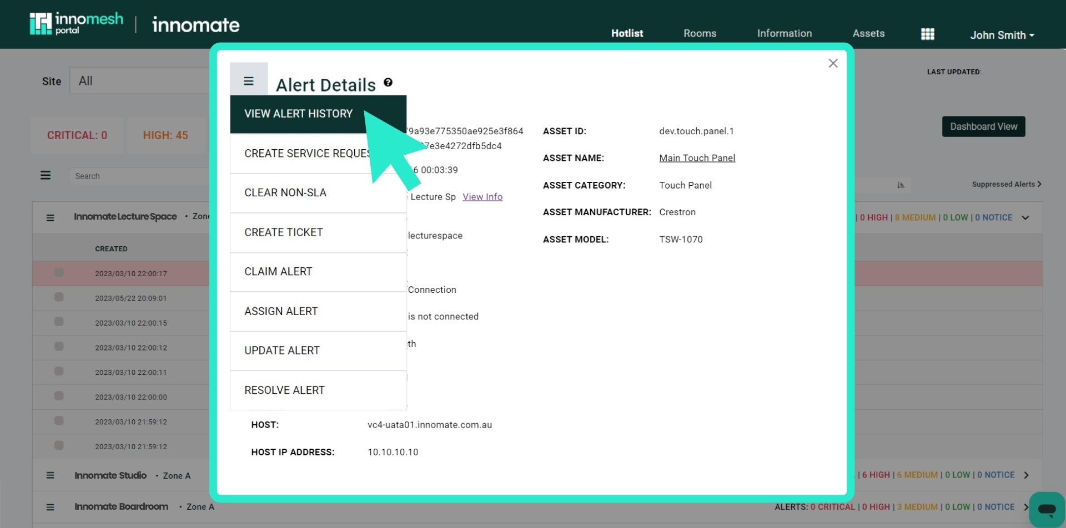
Task: Expand the Innomate Studio alerts
Action: coord(1025,475)
